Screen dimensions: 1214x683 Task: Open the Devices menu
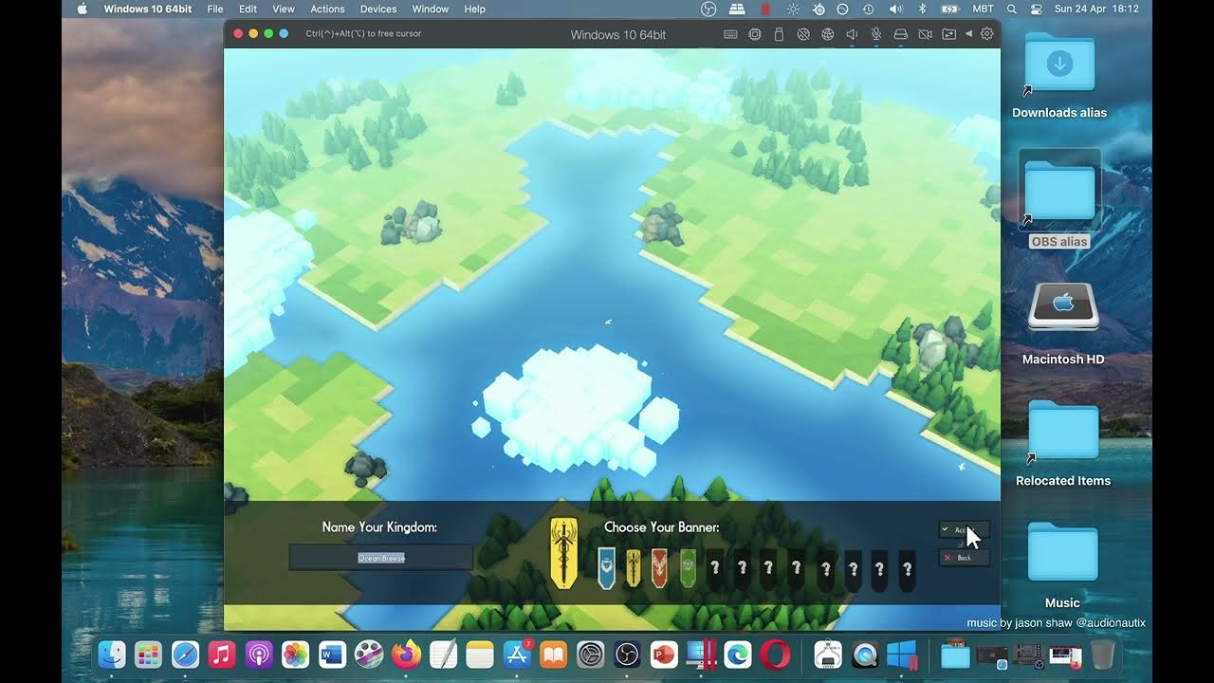378,9
